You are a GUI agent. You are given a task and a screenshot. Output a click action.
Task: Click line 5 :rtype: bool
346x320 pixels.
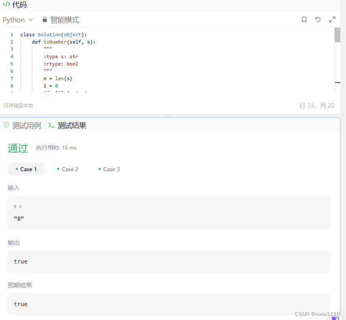61,64
